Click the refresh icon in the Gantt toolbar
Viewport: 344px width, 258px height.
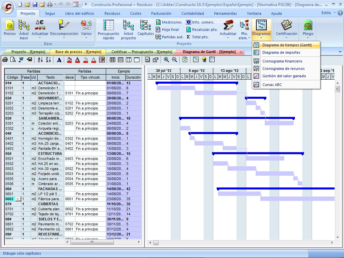(185, 60)
